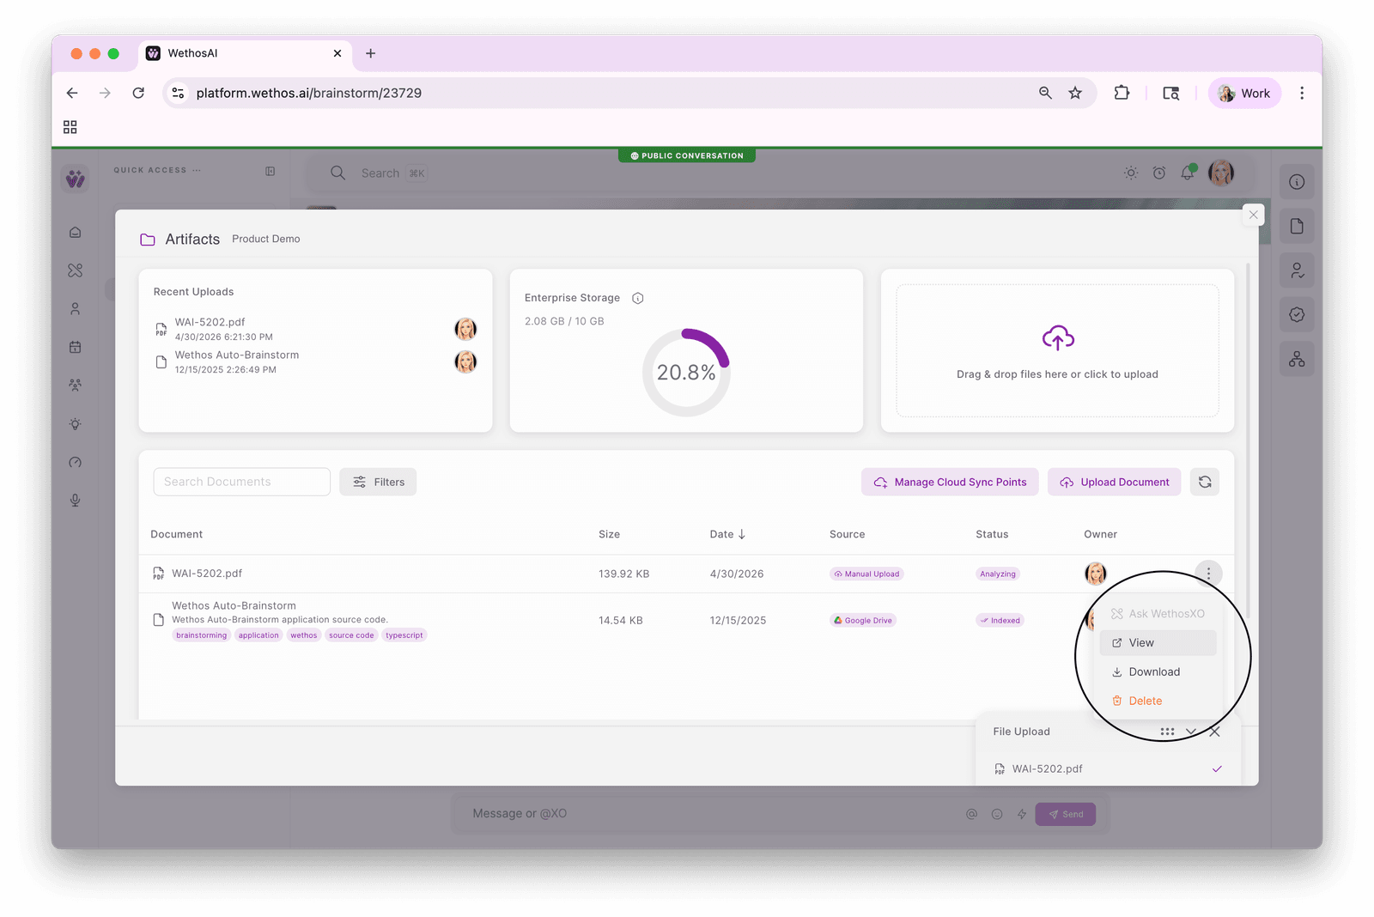This screenshot has height=917, width=1374.
Task: Open the browser apps grid icon
Action: pyautogui.click(x=70, y=127)
